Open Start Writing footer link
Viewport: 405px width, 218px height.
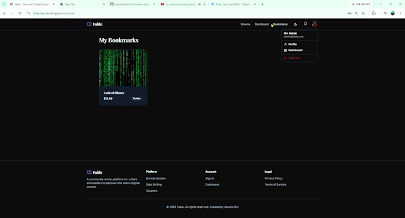pyautogui.click(x=154, y=185)
